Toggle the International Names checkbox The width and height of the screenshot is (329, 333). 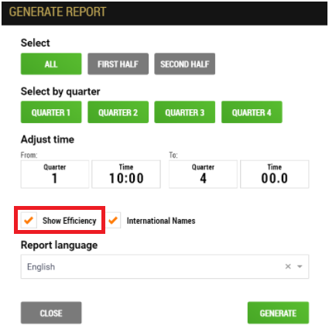pos(113,220)
